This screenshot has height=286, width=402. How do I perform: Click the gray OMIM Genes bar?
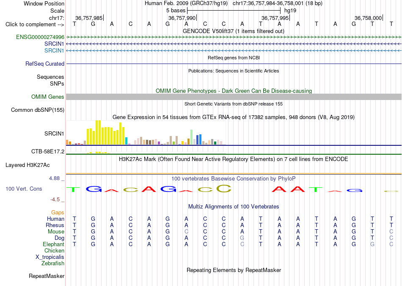[x=234, y=97]
